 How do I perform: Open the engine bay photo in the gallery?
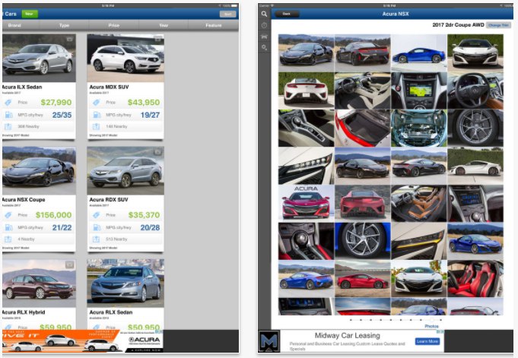[x=418, y=128]
